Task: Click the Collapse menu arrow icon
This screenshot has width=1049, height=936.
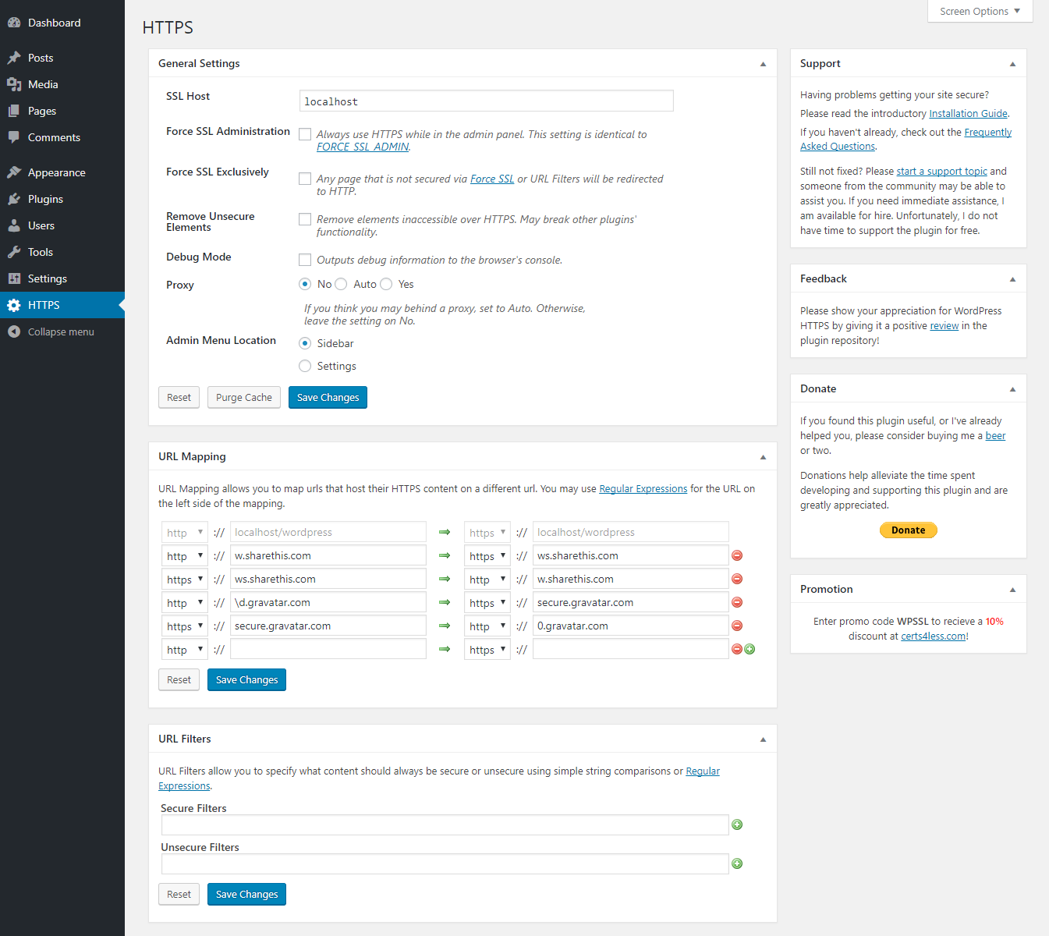Action: (13, 331)
